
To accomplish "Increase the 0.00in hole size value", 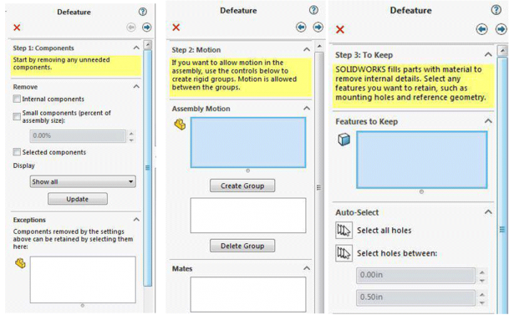I will tap(482, 272).
